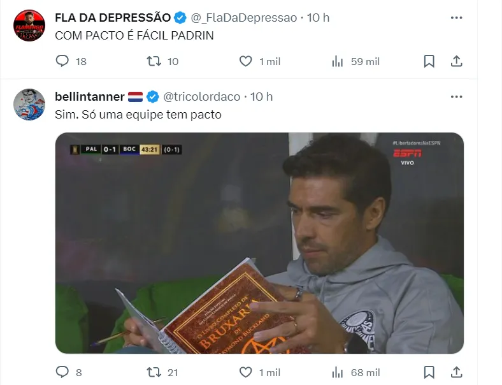The height and width of the screenshot is (385, 502).
Task: Share bellintanner's tweet
Action: (x=456, y=372)
